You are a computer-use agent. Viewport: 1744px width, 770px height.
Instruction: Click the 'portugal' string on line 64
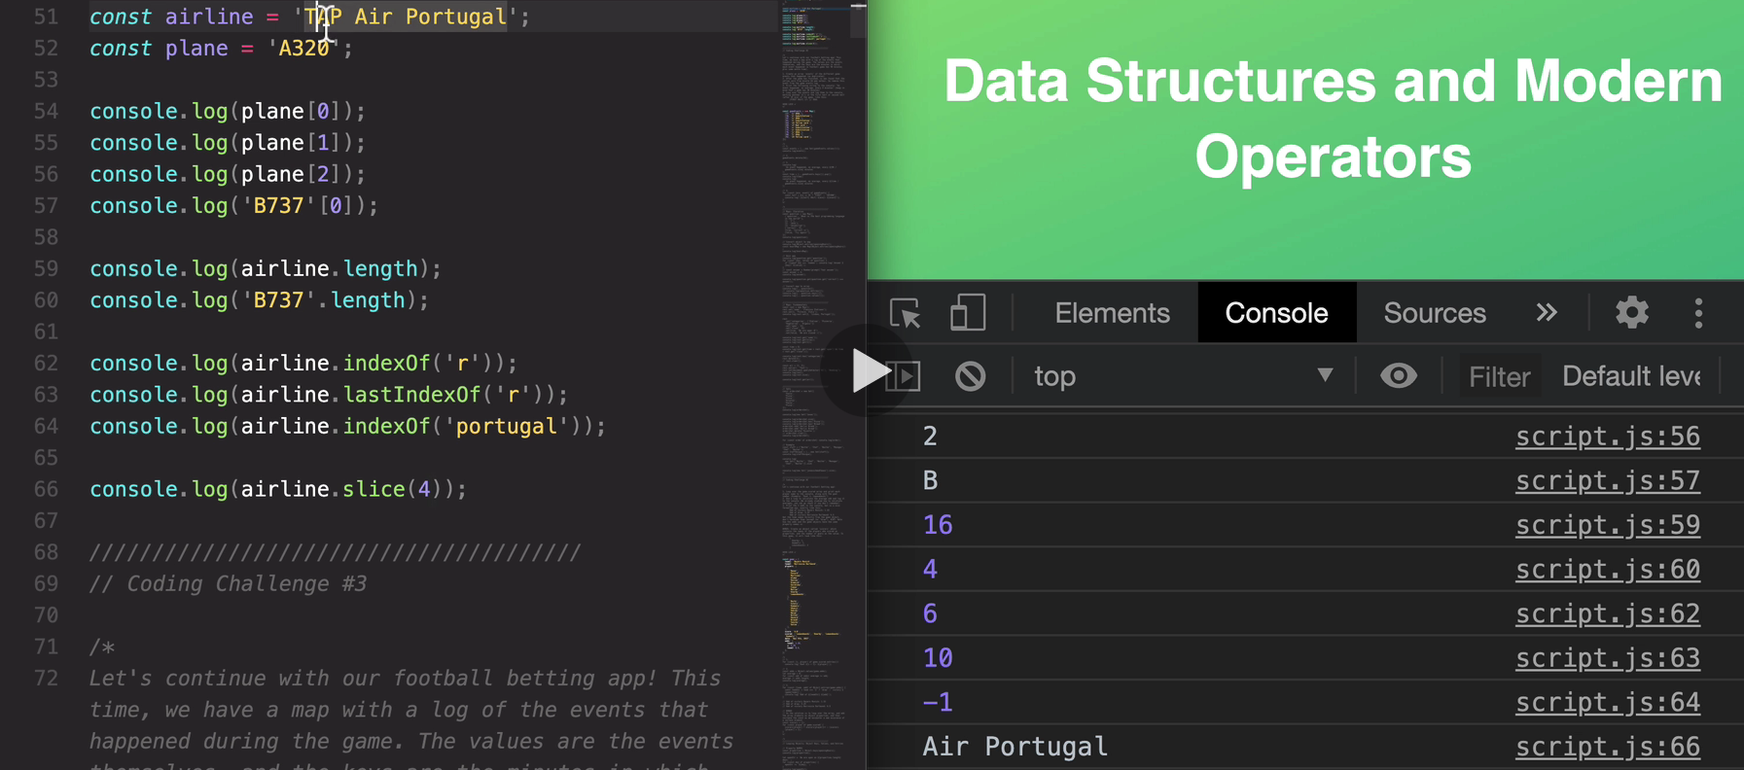[506, 427]
